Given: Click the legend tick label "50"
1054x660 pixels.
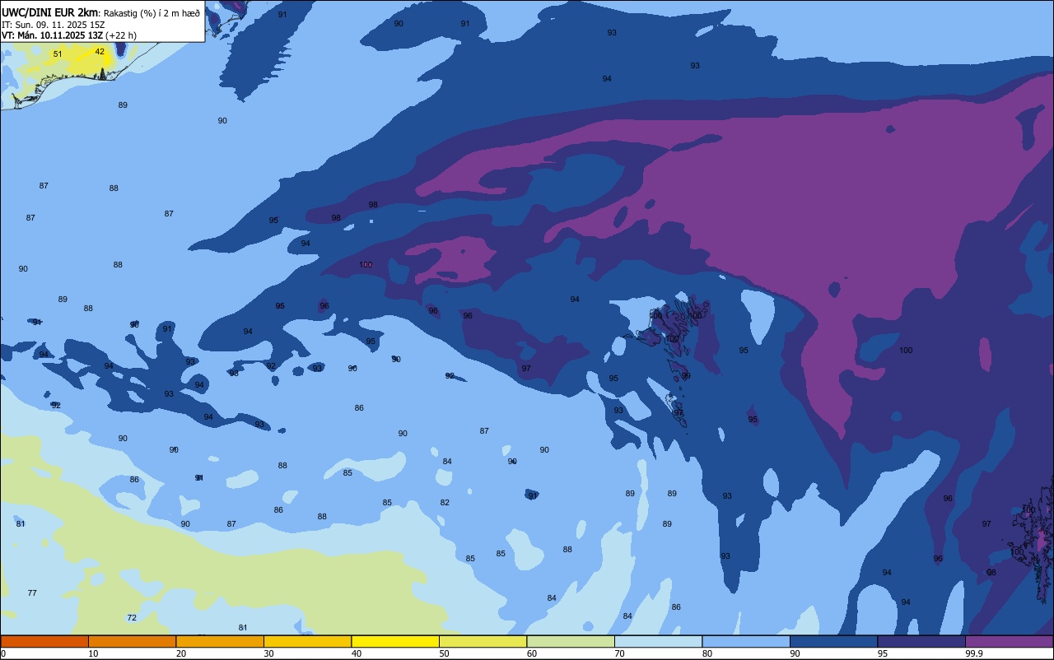Looking at the screenshot, I should pos(444,653).
